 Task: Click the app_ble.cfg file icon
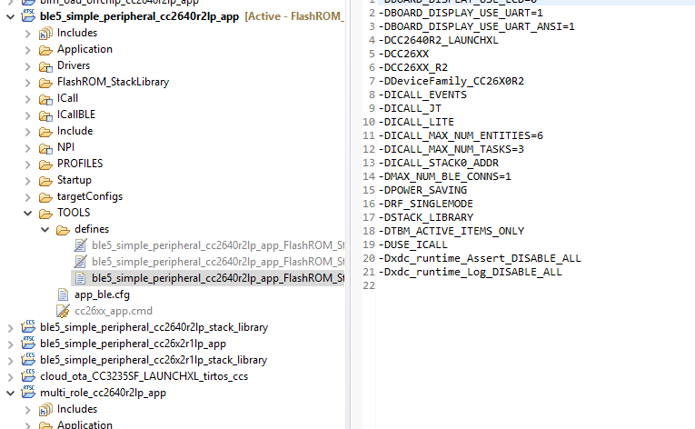(63, 294)
